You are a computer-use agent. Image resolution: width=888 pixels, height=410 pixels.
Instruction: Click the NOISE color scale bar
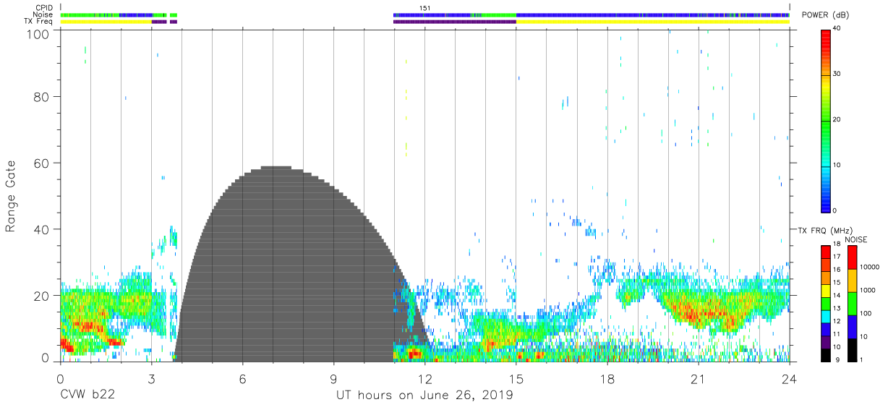coord(852,304)
